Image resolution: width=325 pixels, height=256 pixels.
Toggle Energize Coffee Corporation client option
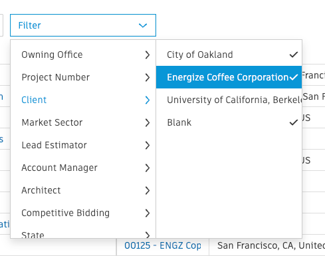(229, 77)
